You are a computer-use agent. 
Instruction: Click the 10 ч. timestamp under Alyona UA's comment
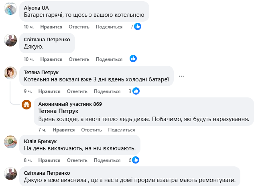(29, 27)
